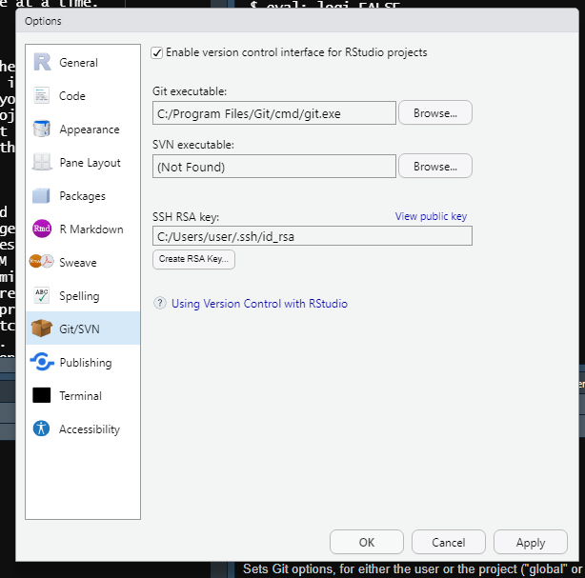Image resolution: width=585 pixels, height=578 pixels.
Task: Open Using Version Control with RStudio link
Action: [259, 304]
